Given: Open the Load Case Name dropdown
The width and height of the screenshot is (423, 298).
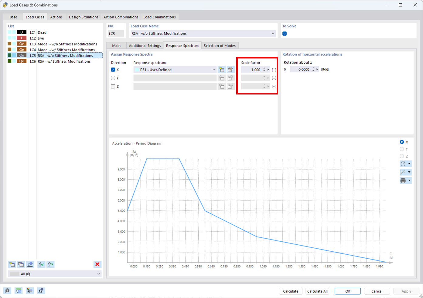Looking at the screenshot, I should click(273, 33).
